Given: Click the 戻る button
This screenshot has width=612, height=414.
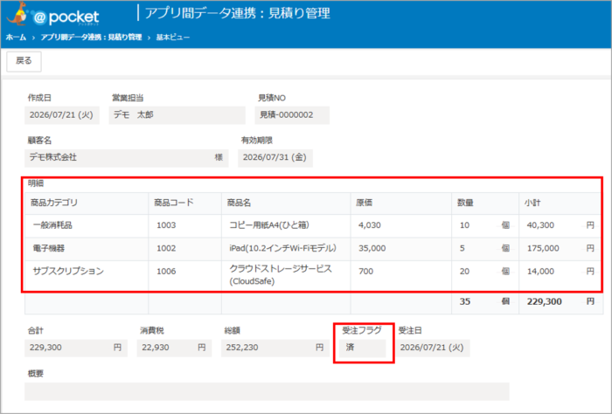Looking at the screenshot, I should pos(24,61).
